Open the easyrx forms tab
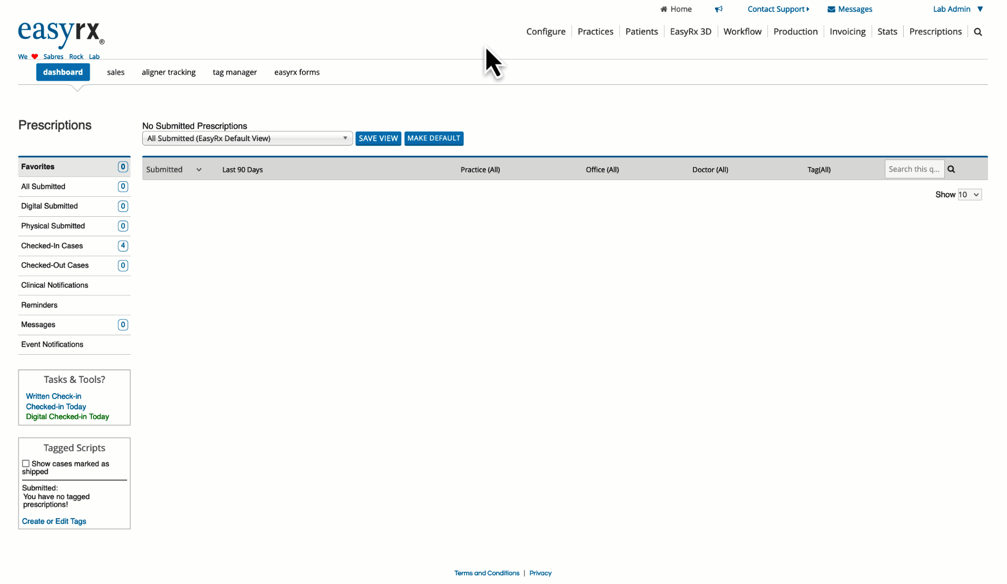The width and height of the screenshot is (1007, 584). [x=297, y=72]
